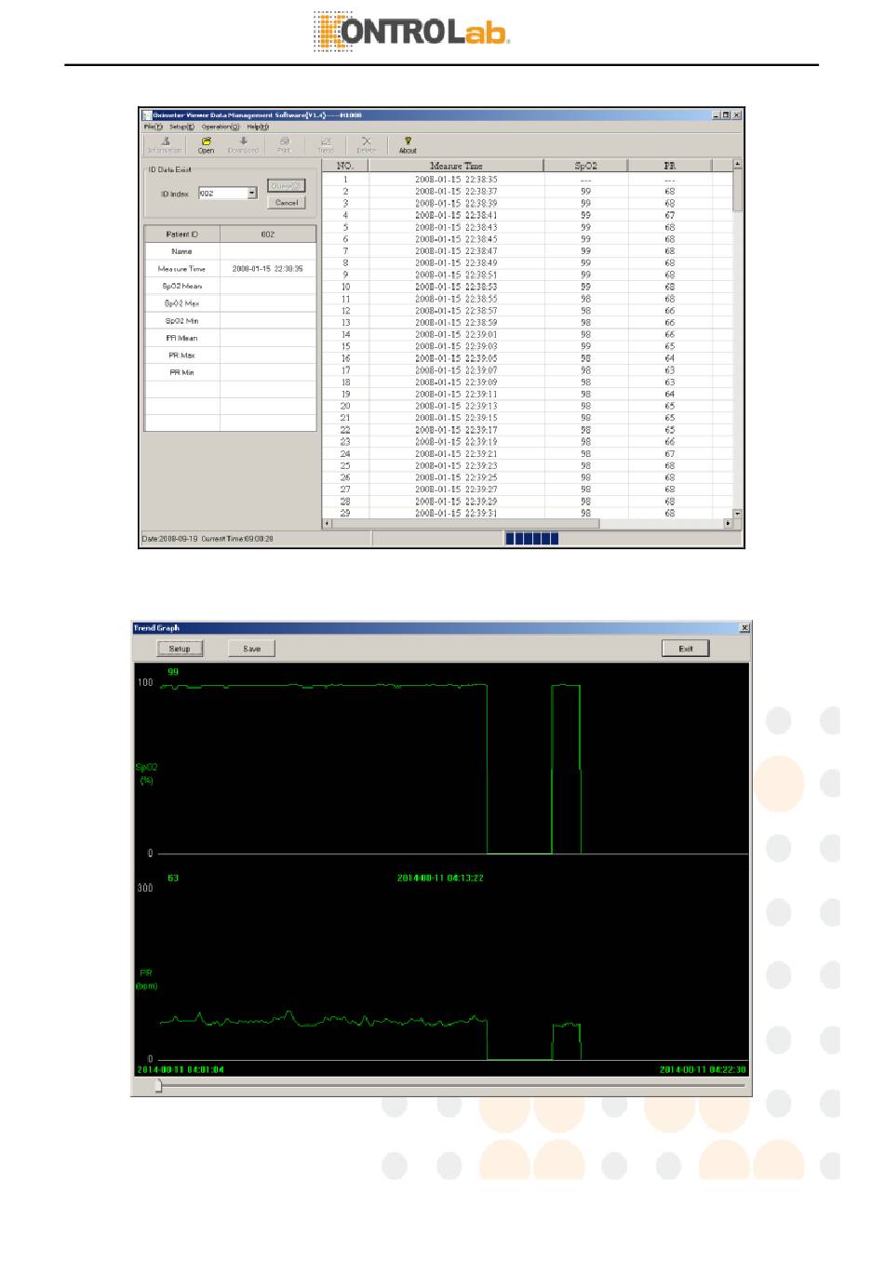
Task: Click the horizontal scrollbar right arrow
Action: point(728,524)
